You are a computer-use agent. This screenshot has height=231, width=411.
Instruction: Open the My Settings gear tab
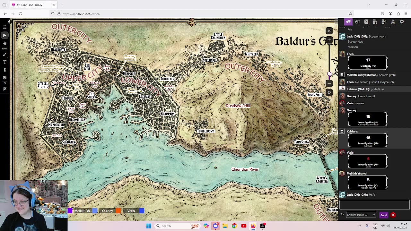402,21
